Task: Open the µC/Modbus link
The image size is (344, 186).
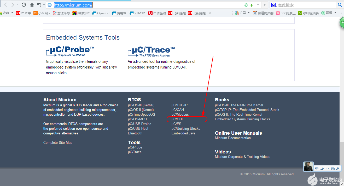Action: coord(180,115)
